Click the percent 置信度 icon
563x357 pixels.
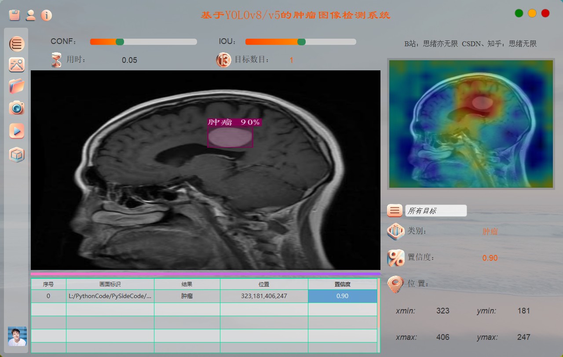pyautogui.click(x=395, y=258)
